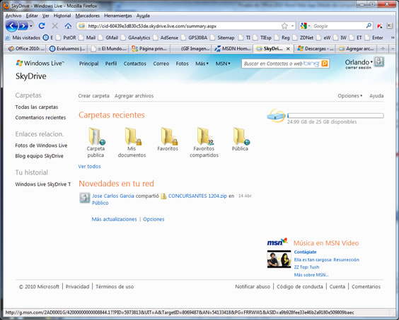The height and width of the screenshot is (320, 399).
Task: Open Favoritos compartidos folder icon
Action: pyautogui.click(x=205, y=136)
